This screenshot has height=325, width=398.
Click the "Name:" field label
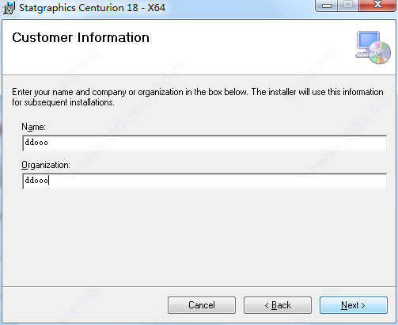[33, 127]
